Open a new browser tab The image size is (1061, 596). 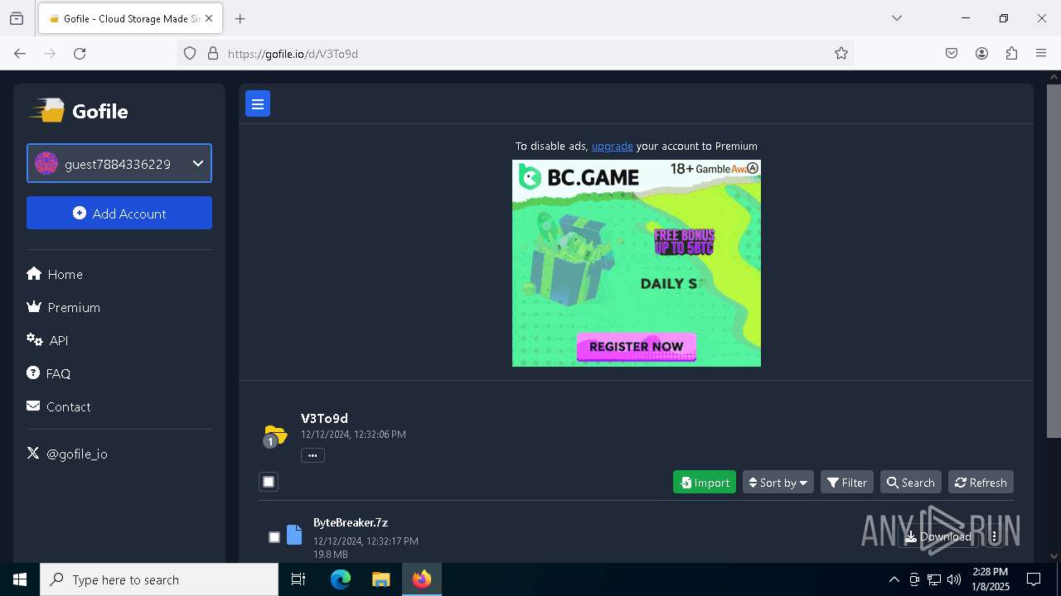point(240,18)
